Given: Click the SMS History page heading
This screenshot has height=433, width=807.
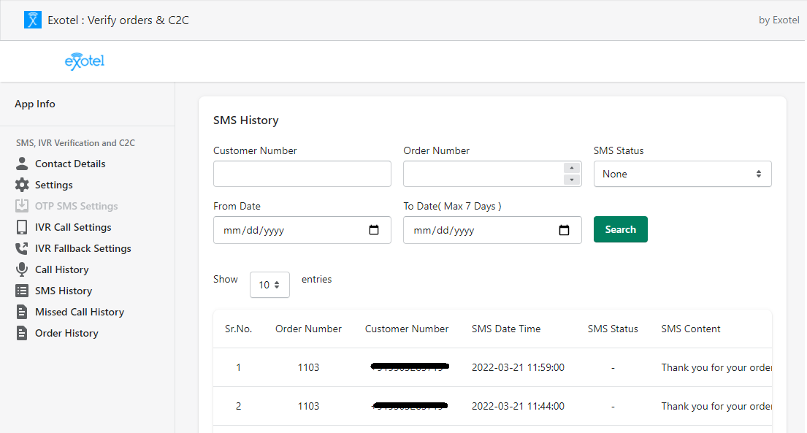Looking at the screenshot, I should [246, 120].
